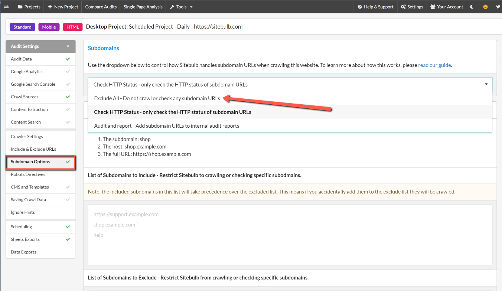Open Crawl Sources settings
The height and width of the screenshot is (291, 502).
[x=40, y=97]
